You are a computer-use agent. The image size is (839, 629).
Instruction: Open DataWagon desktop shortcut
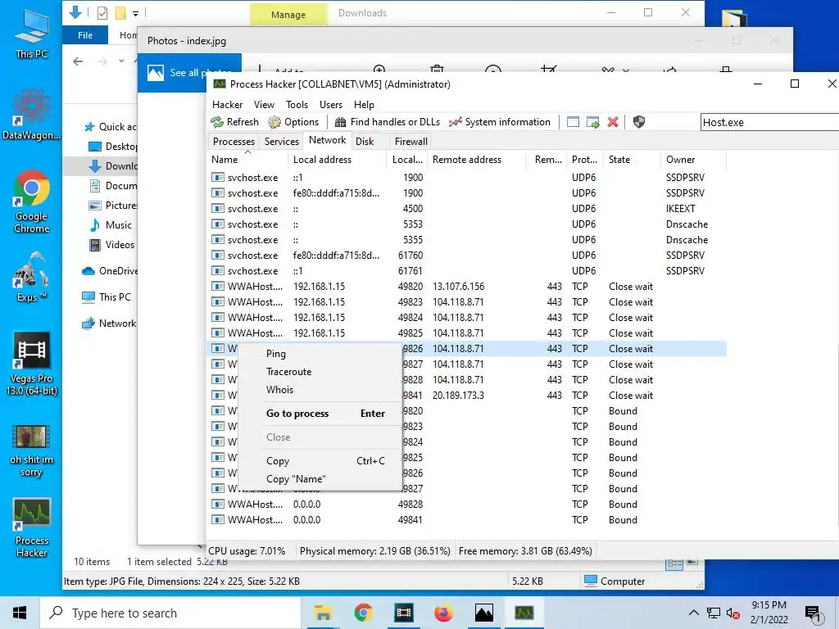[x=32, y=115]
